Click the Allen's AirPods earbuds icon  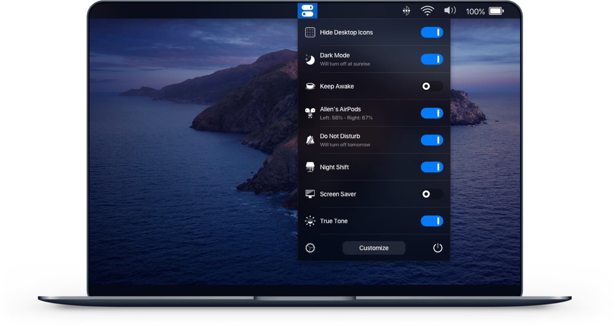point(310,113)
